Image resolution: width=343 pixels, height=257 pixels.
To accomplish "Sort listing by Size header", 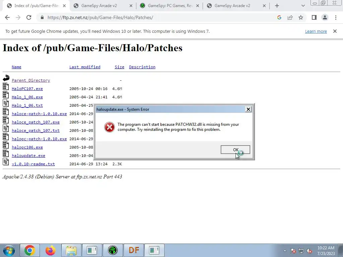I will (x=120, y=67).
